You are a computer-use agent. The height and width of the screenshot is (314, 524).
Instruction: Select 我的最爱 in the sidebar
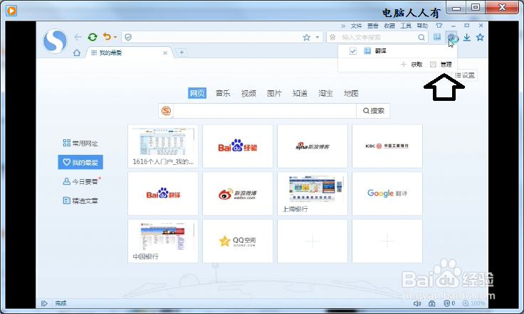80,163
